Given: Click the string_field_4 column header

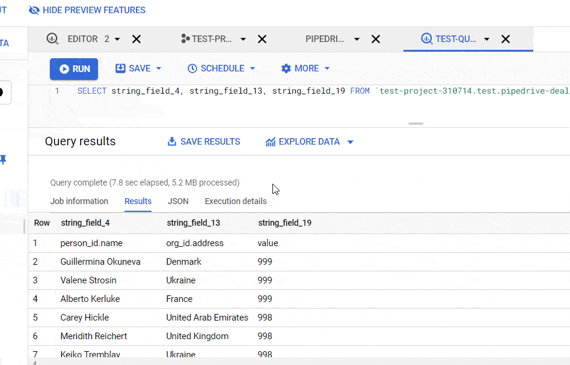Looking at the screenshot, I should pos(85,223).
